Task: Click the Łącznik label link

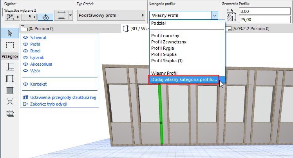Action: point(37,57)
